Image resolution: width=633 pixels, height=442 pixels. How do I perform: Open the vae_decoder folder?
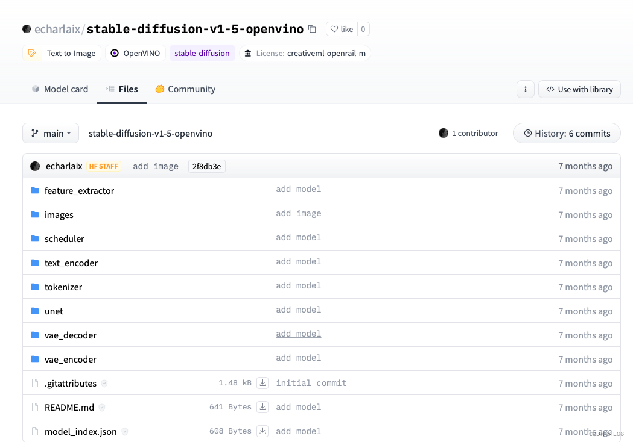coord(71,335)
